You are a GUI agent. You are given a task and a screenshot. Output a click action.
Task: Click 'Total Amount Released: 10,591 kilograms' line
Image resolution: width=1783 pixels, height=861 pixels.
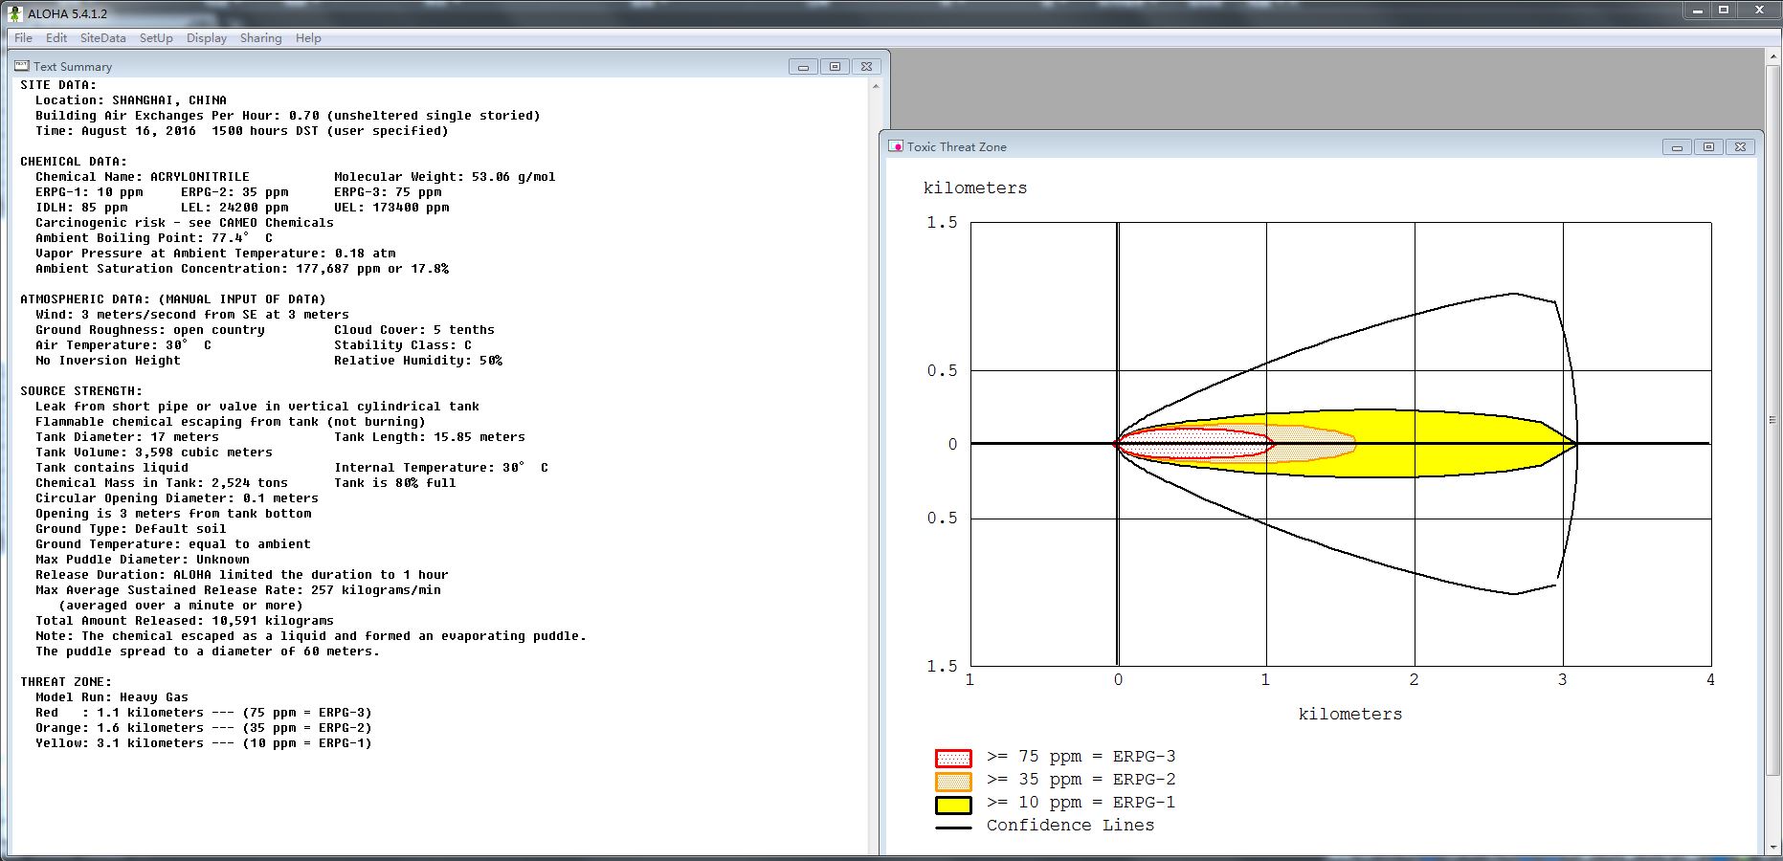tap(185, 621)
